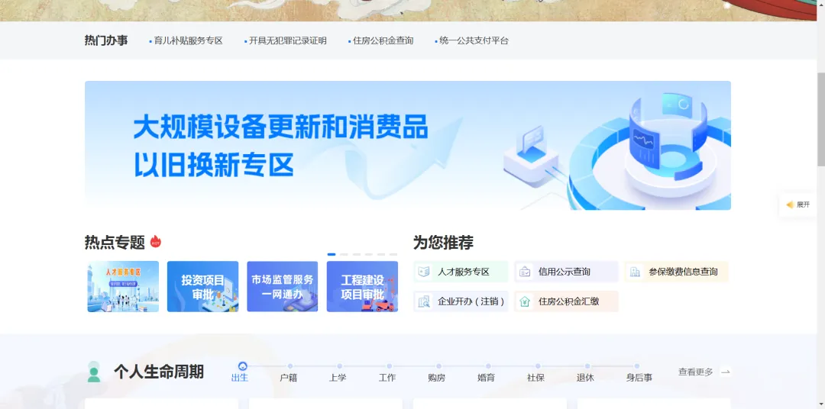Open 人才服务专区 topic thumbnail card
This screenshot has height=409, width=825.
123,286
